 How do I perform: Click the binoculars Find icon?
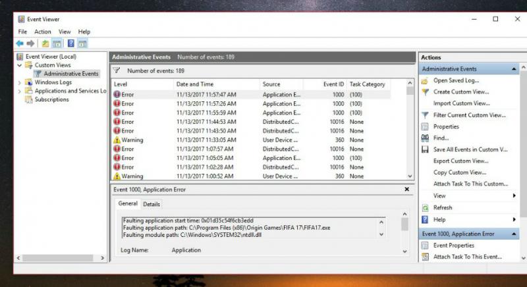point(425,138)
